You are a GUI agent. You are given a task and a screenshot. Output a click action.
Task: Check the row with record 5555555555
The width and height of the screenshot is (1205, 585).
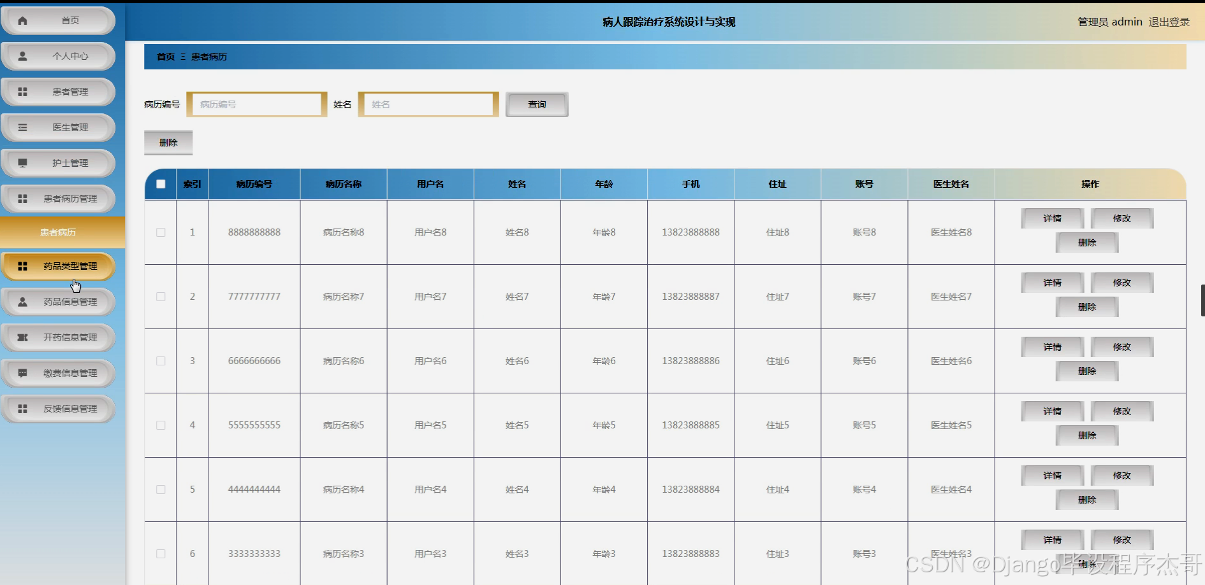pos(161,425)
